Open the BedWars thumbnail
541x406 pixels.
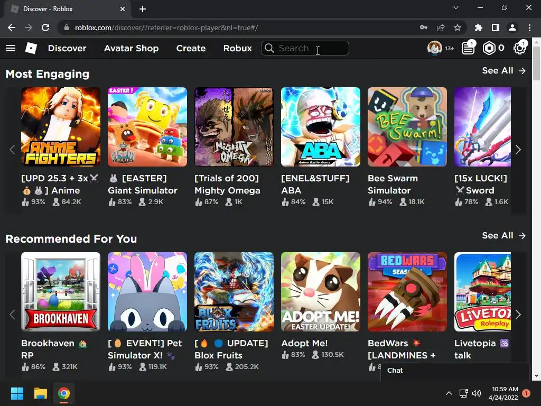click(x=407, y=292)
